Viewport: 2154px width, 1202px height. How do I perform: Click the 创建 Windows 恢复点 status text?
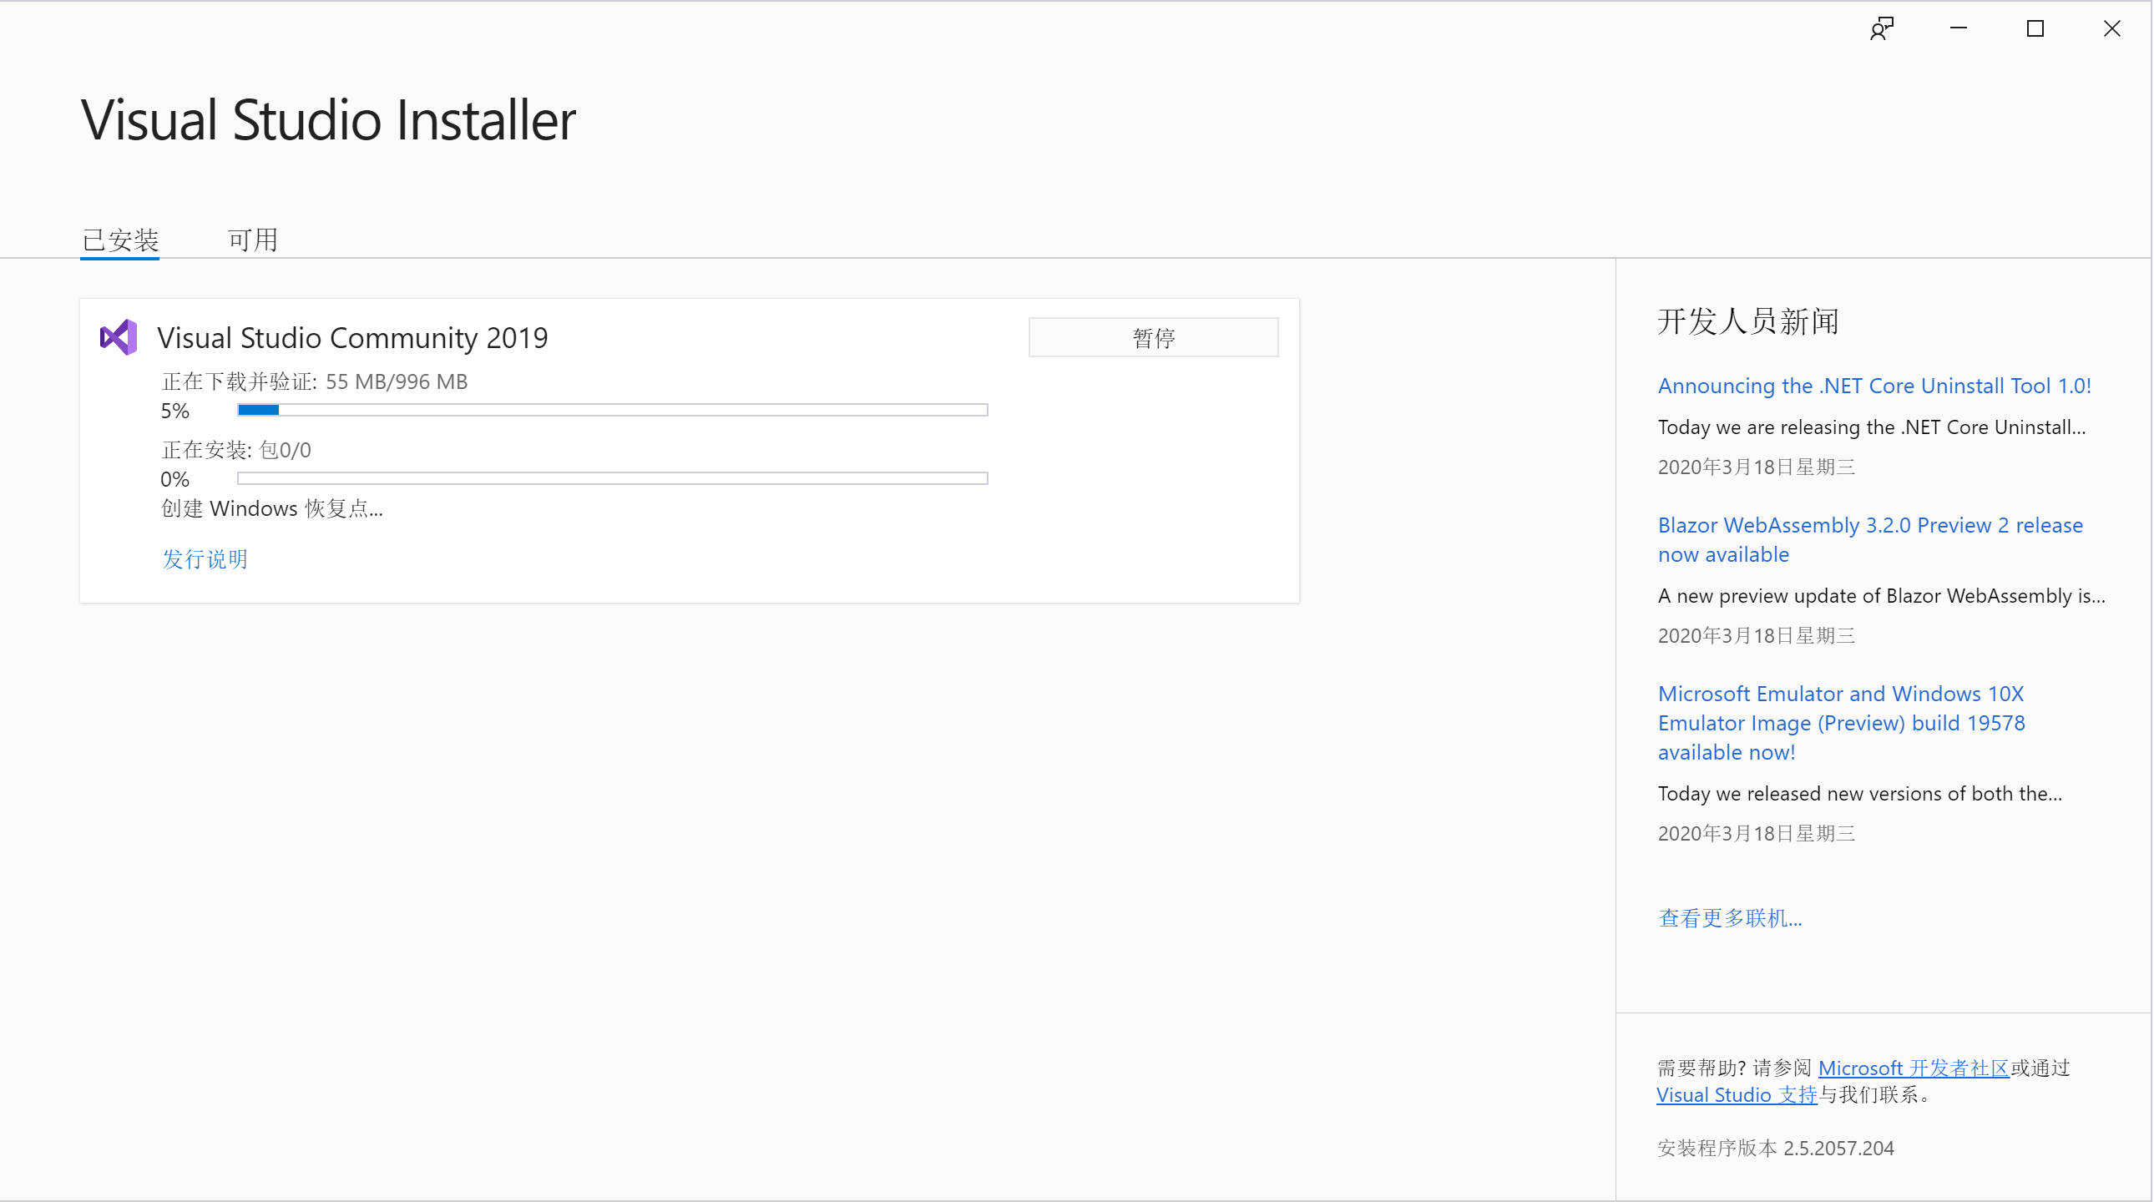click(x=272, y=508)
